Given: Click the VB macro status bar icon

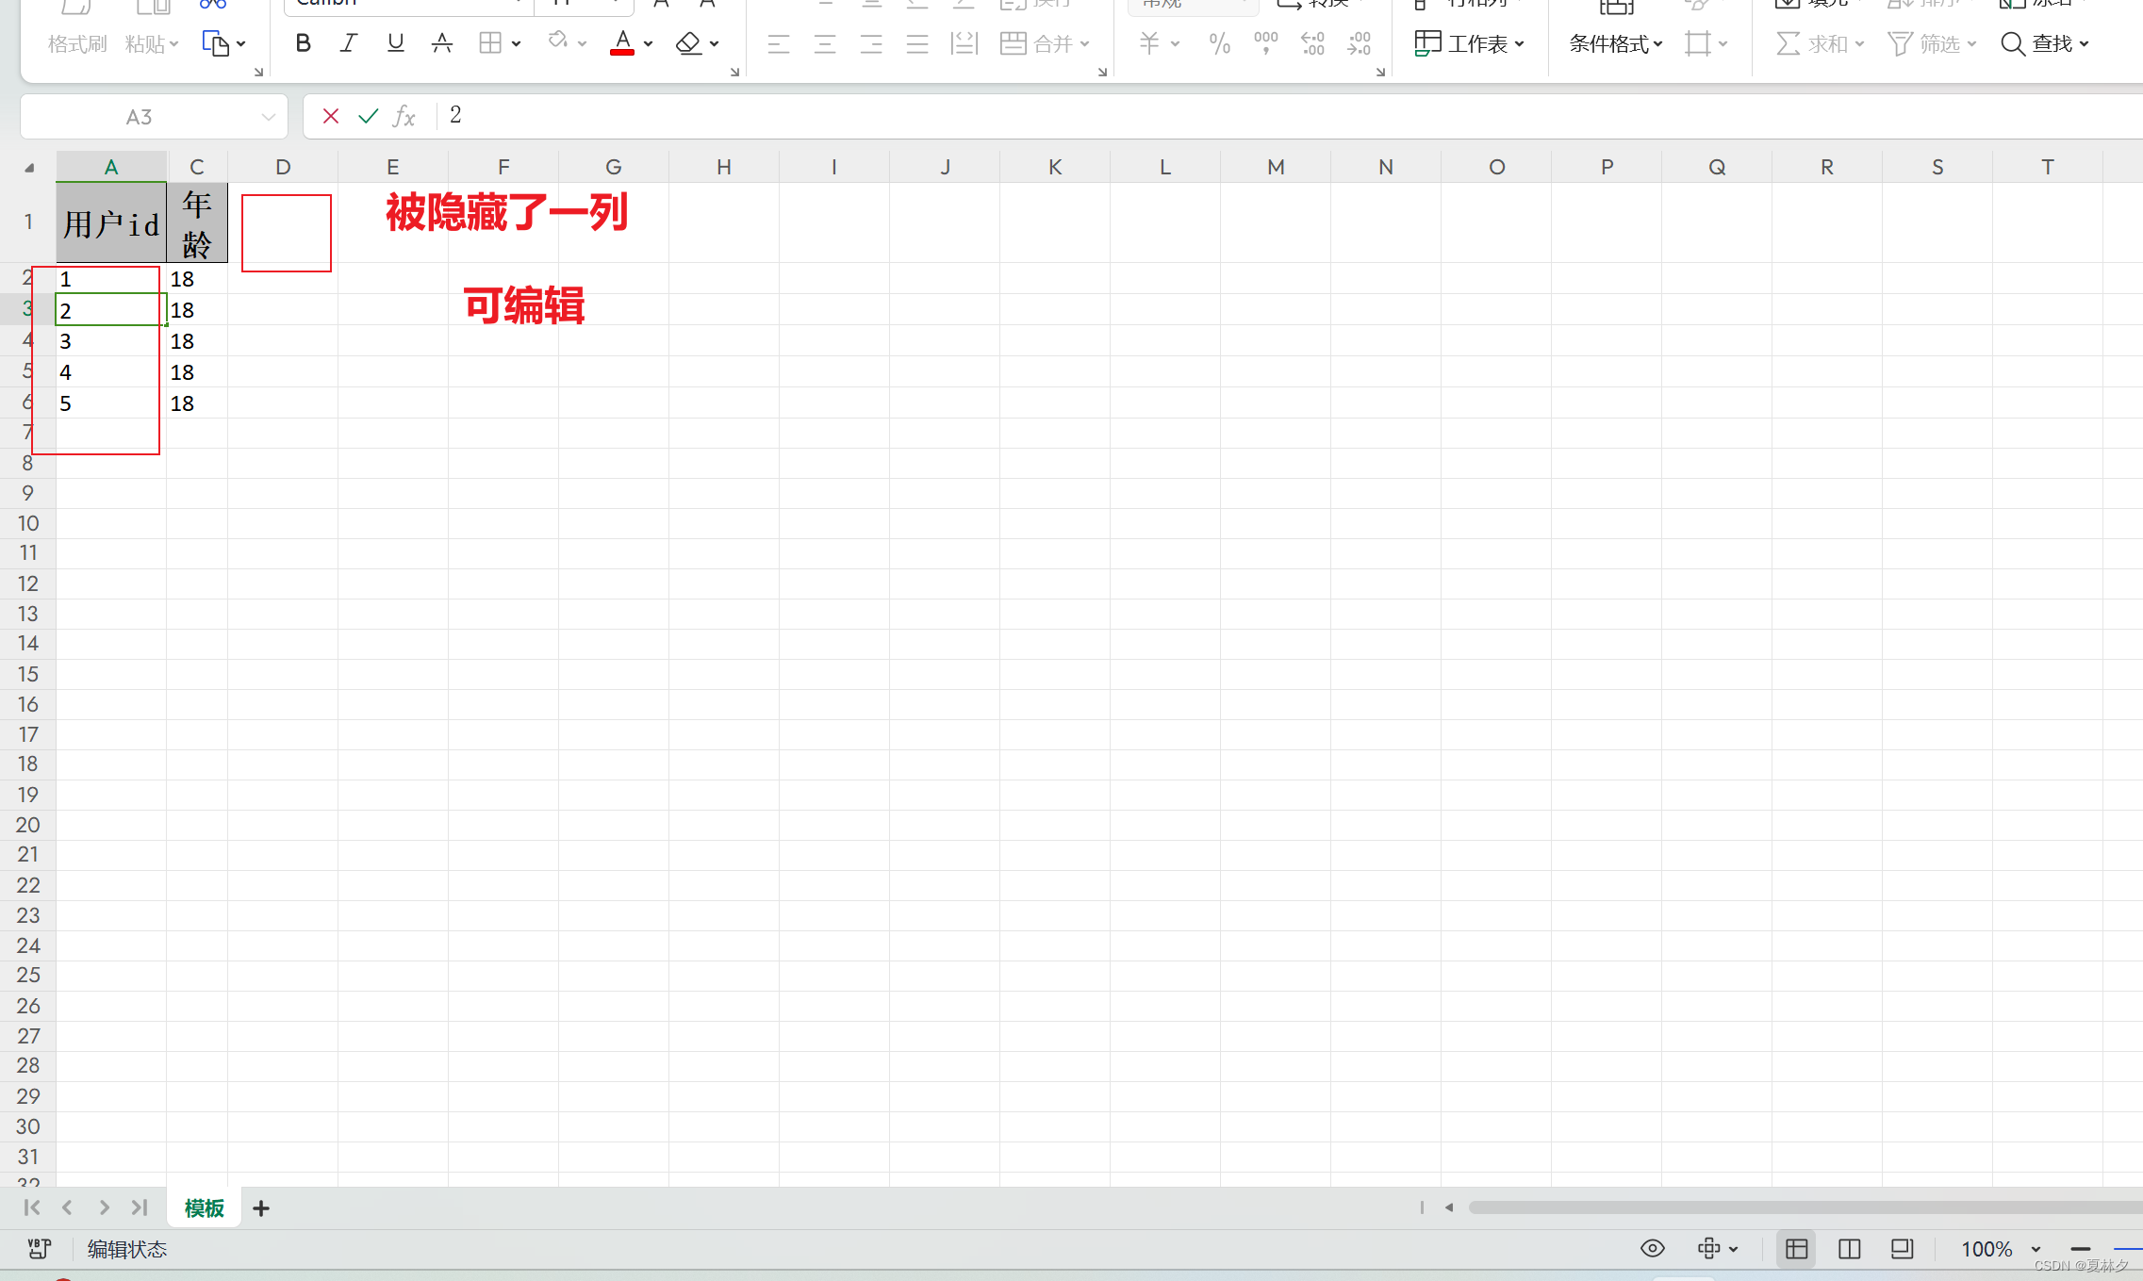Looking at the screenshot, I should (x=39, y=1249).
